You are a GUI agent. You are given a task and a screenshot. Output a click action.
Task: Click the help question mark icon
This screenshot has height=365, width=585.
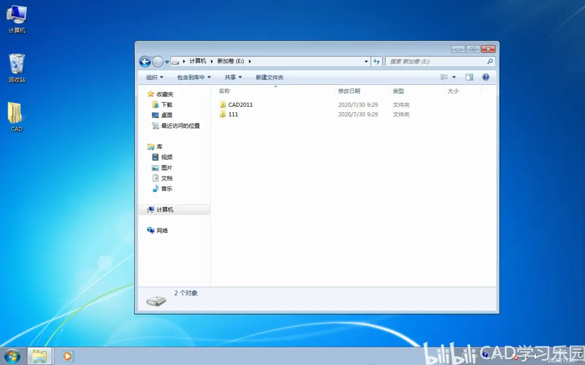coord(485,77)
